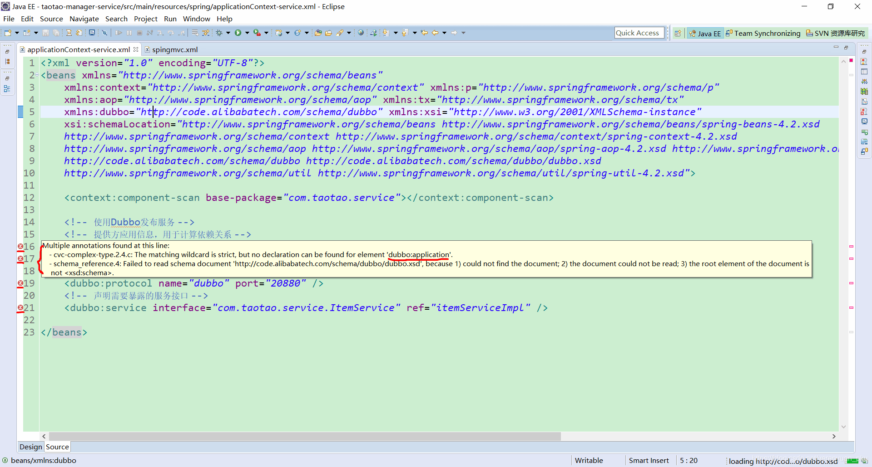The height and width of the screenshot is (467, 872).
Task: Click the Back navigation arrow
Action: pyautogui.click(x=435, y=33)
